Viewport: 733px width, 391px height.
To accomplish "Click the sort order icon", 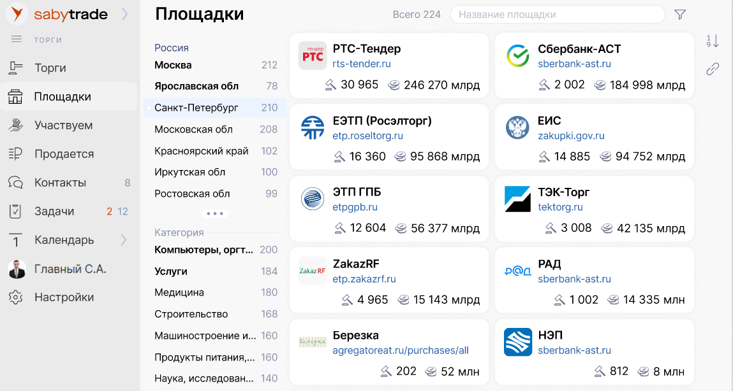I will click(713, 41).
